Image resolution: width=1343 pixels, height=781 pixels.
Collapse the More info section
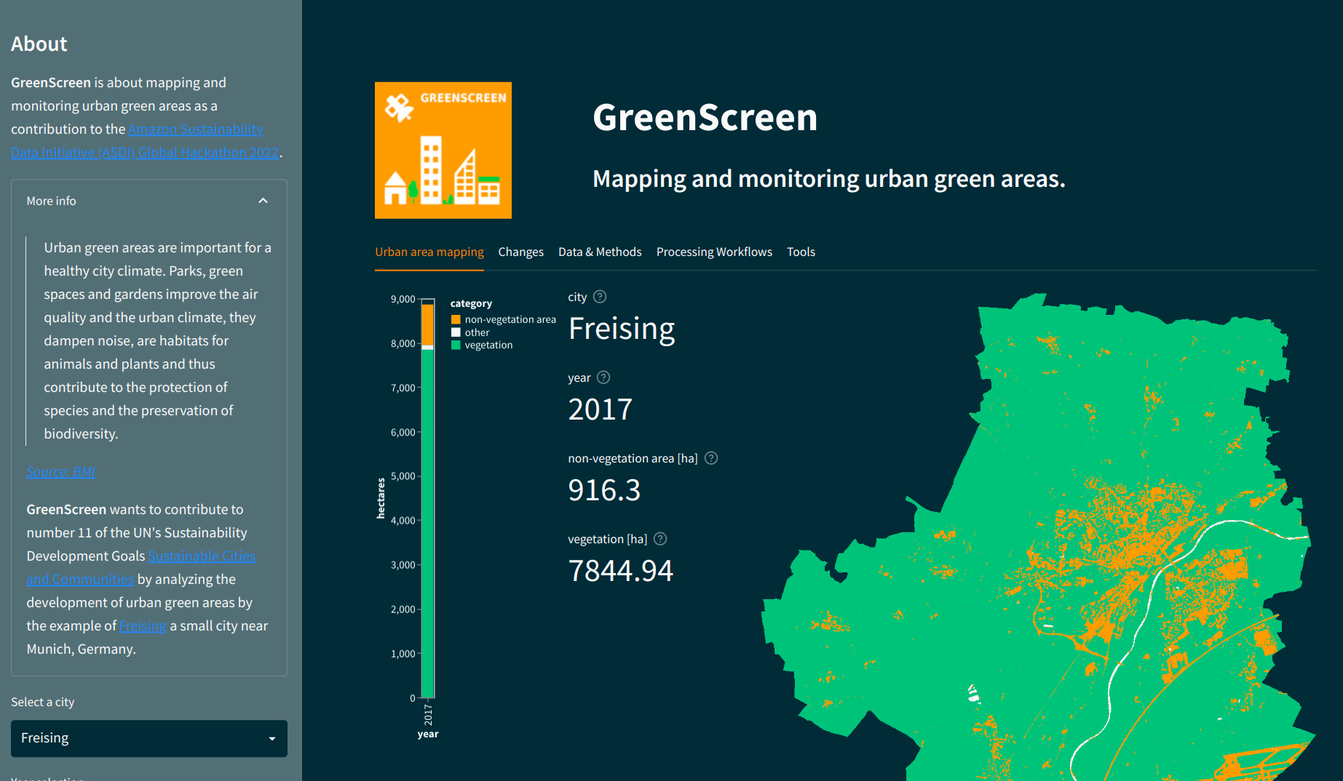263,200
